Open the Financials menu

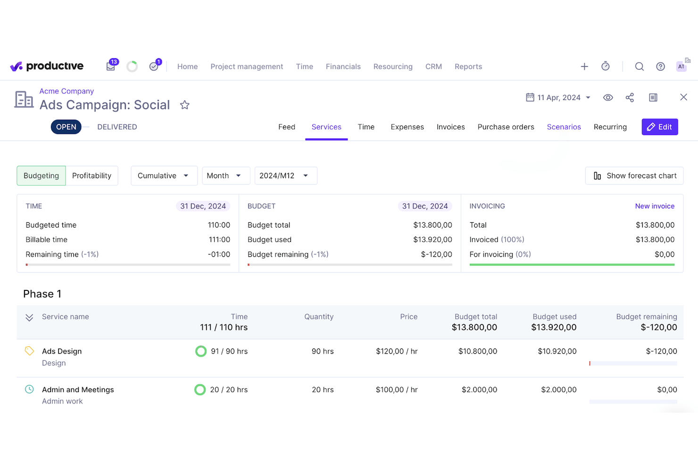pyautogui.click(x=343, y=67)
